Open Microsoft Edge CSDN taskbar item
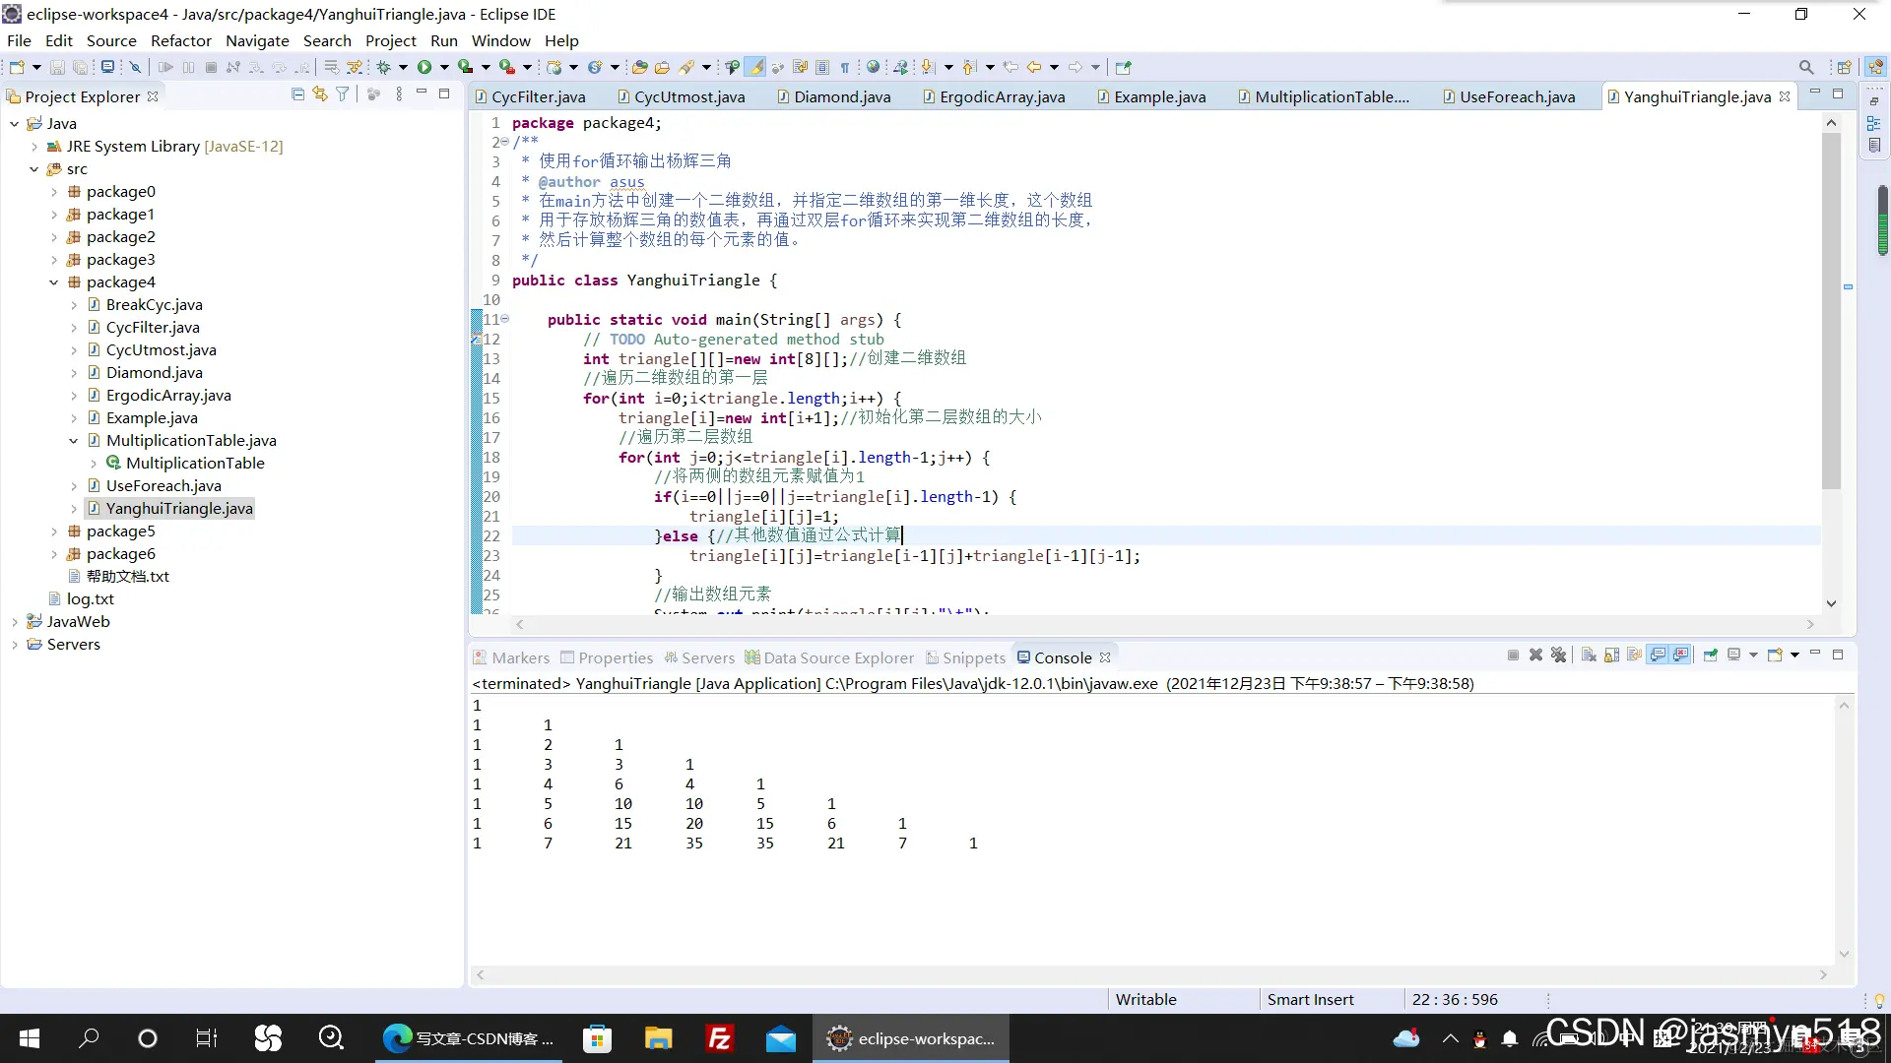 tap(469, 1038)
